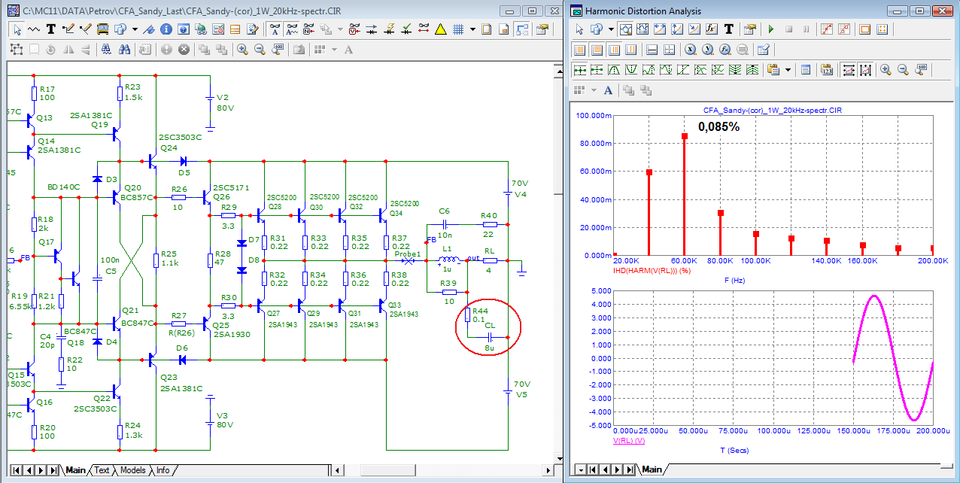Zoom in the schematic with the magnifier plus
This screenshot has height=483, width=960.
242,50
